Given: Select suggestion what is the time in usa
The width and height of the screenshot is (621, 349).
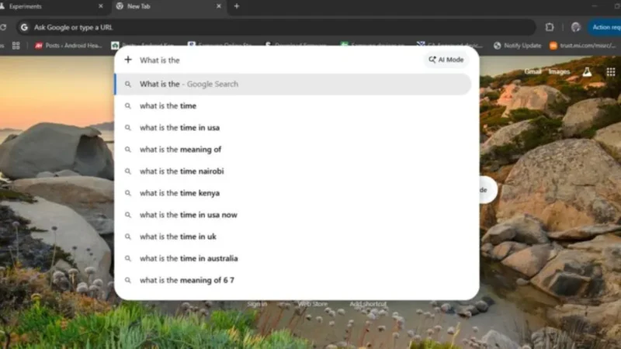Looking at the screenshot, I should click(x=293, y=127).
